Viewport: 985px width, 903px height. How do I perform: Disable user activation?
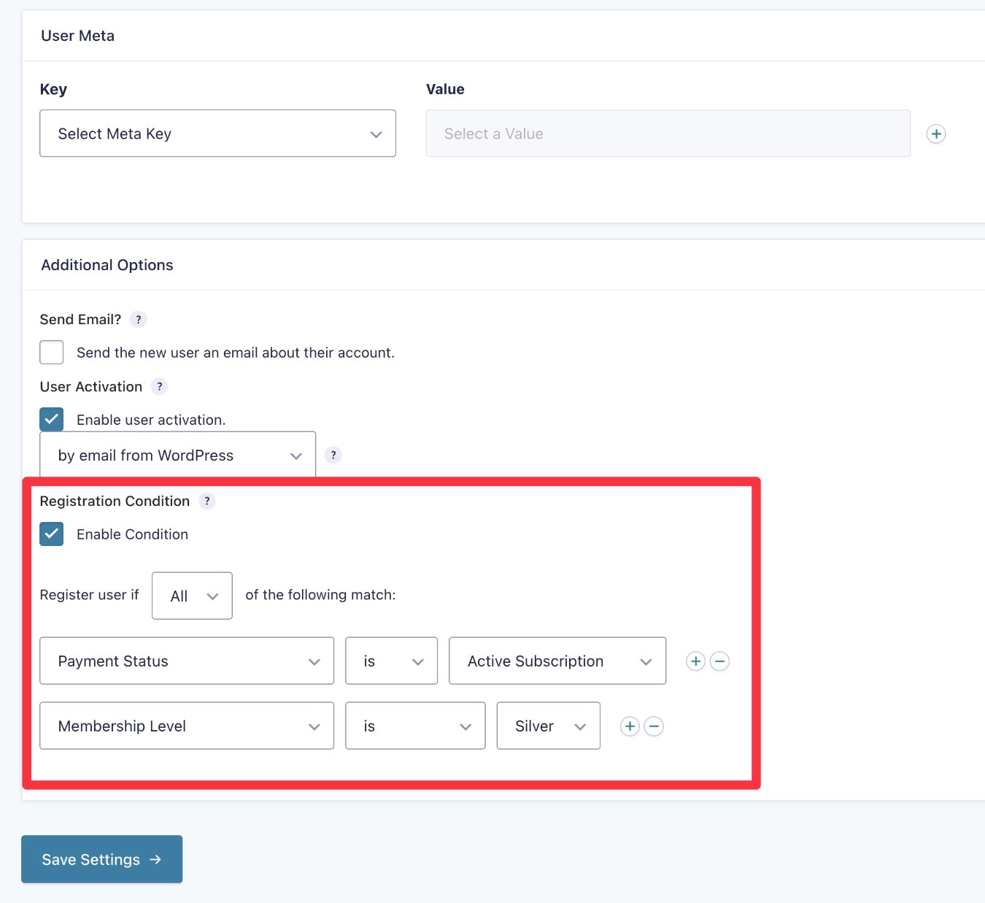point(51,419)
